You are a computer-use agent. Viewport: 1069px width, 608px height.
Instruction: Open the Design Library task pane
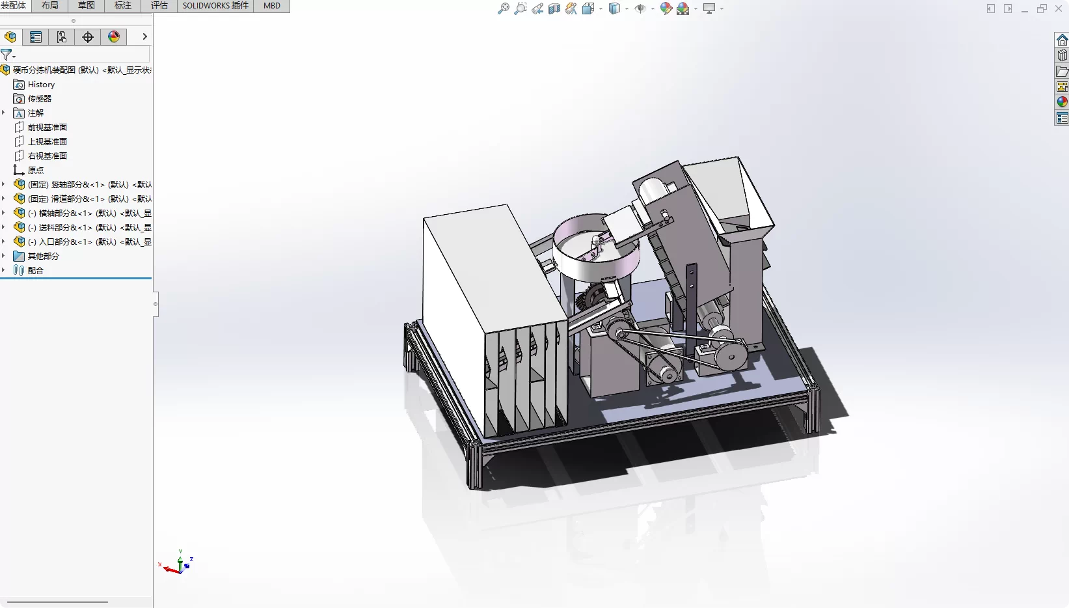[1062, 55]
